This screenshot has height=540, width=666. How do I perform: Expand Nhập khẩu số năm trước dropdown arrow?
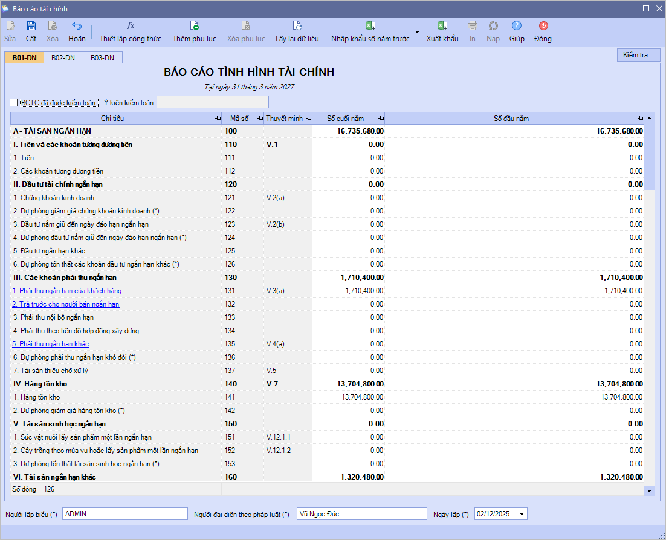tap(417, 32)
